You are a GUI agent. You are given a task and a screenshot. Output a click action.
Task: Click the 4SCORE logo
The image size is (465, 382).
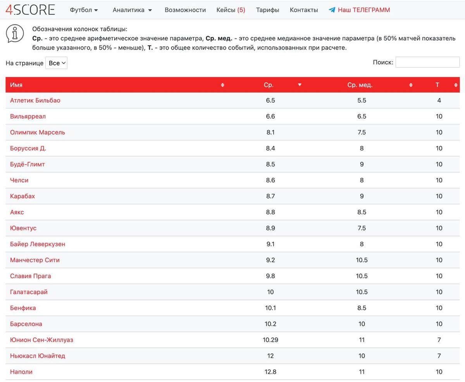click(x=30, y=10)
